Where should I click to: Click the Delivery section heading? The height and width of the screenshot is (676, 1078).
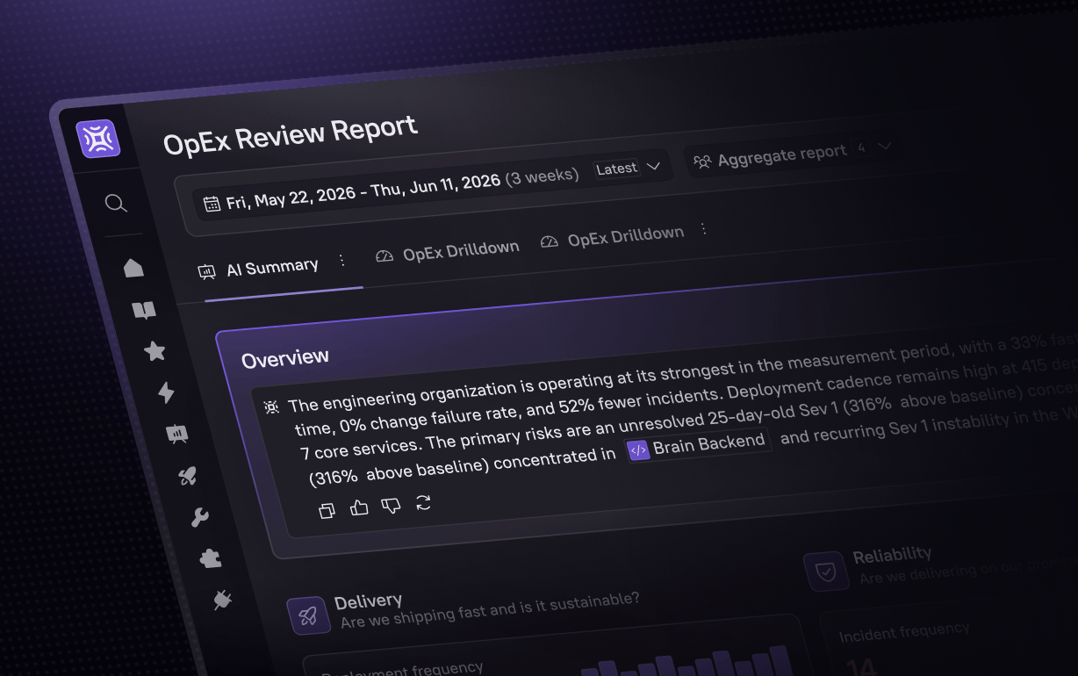coord(369,602)
